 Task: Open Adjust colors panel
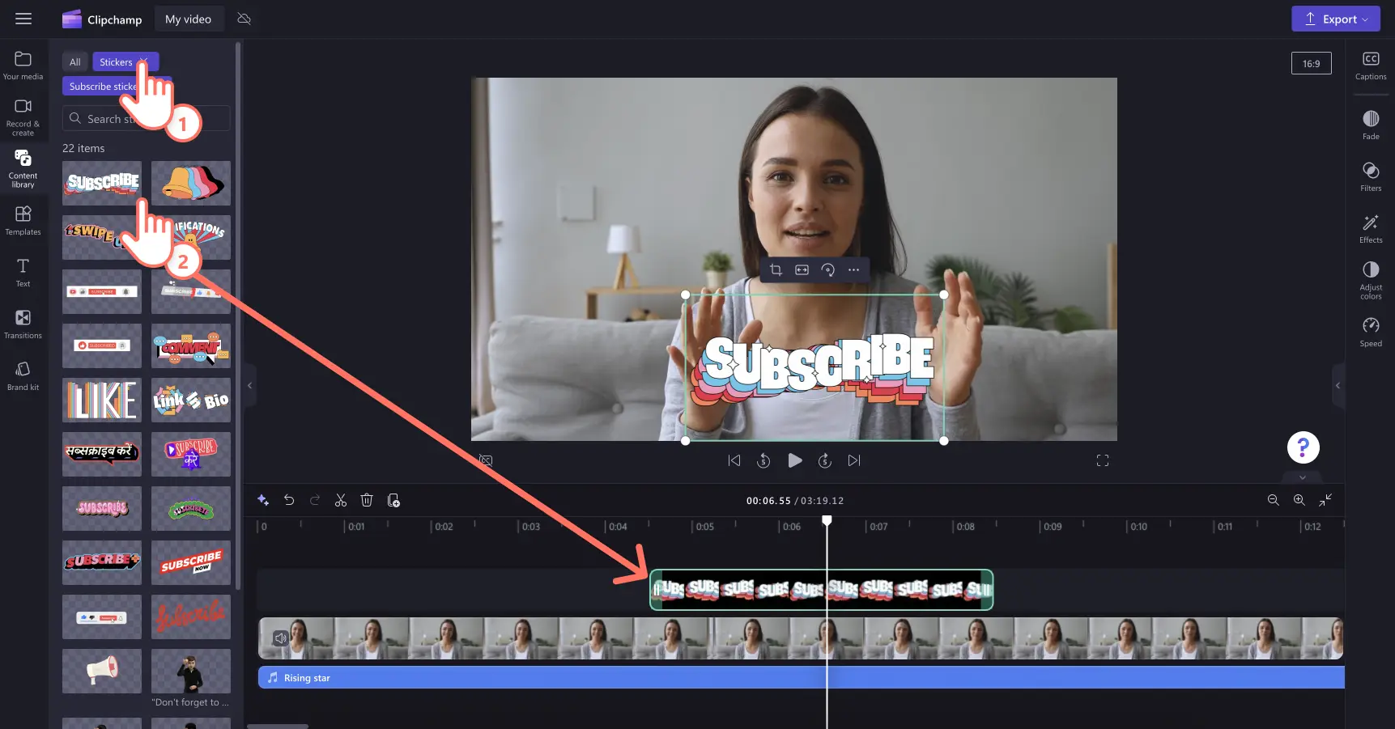[1371, 280]
